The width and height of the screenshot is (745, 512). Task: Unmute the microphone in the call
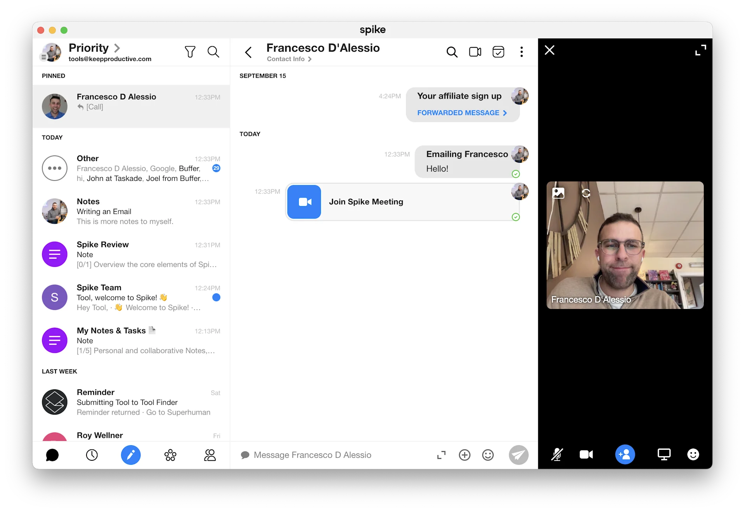click(557, 455)
